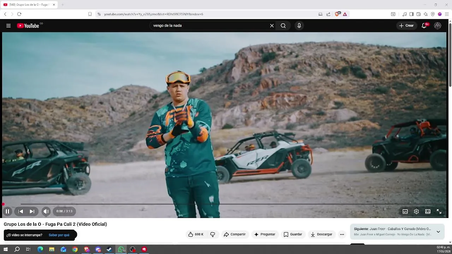Open the Brave Wallet icon

click(x=418, y=14)
